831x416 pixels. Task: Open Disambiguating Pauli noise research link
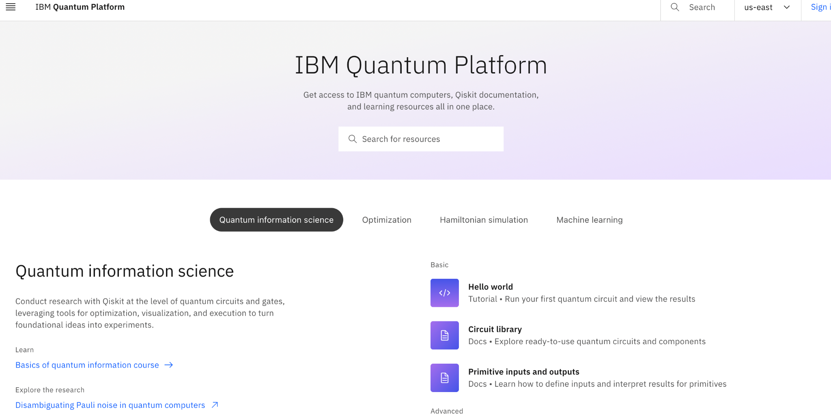pyautogui.click(x=110, y=405)
